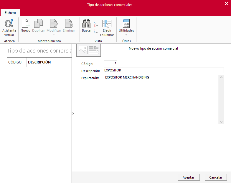Screen dimensions: 231x183
Task: Click the Explicación scrollbar down arrow
Action: [x=222, y=122]
